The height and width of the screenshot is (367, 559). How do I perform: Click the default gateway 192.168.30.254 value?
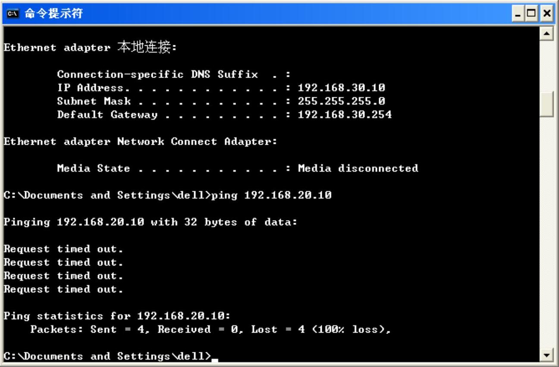click(345, 115)
